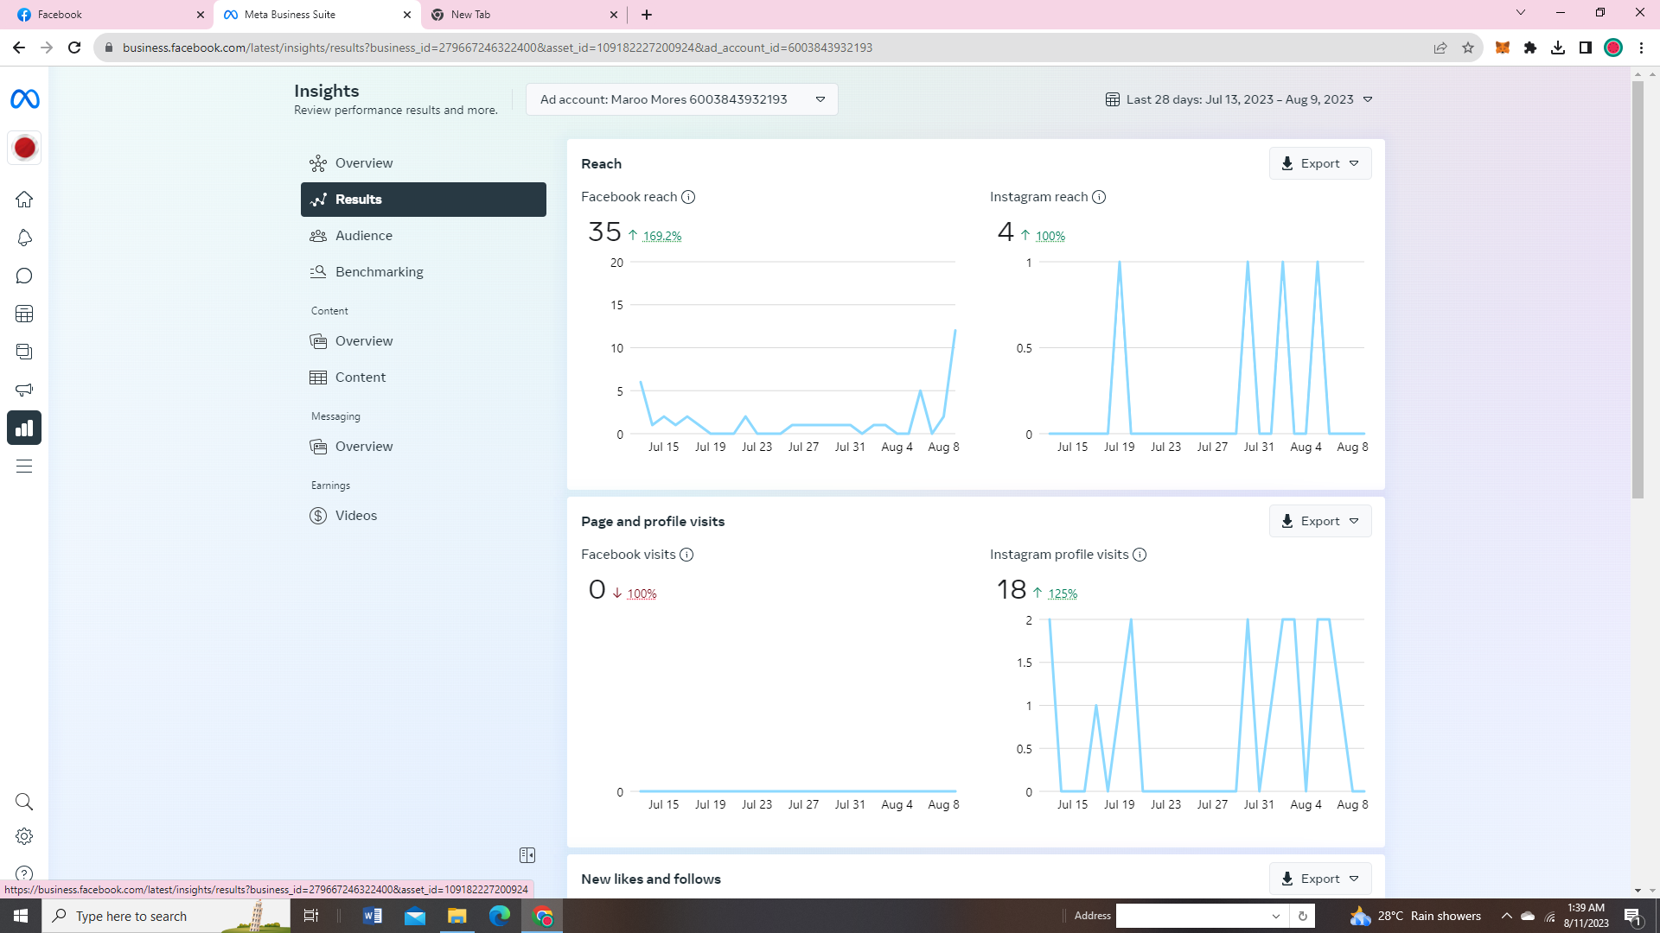Viewport: 1660px width, 933px height.
Task: Open taskbar weather Rain showers widget
Action: click(x=1416, y=916)
